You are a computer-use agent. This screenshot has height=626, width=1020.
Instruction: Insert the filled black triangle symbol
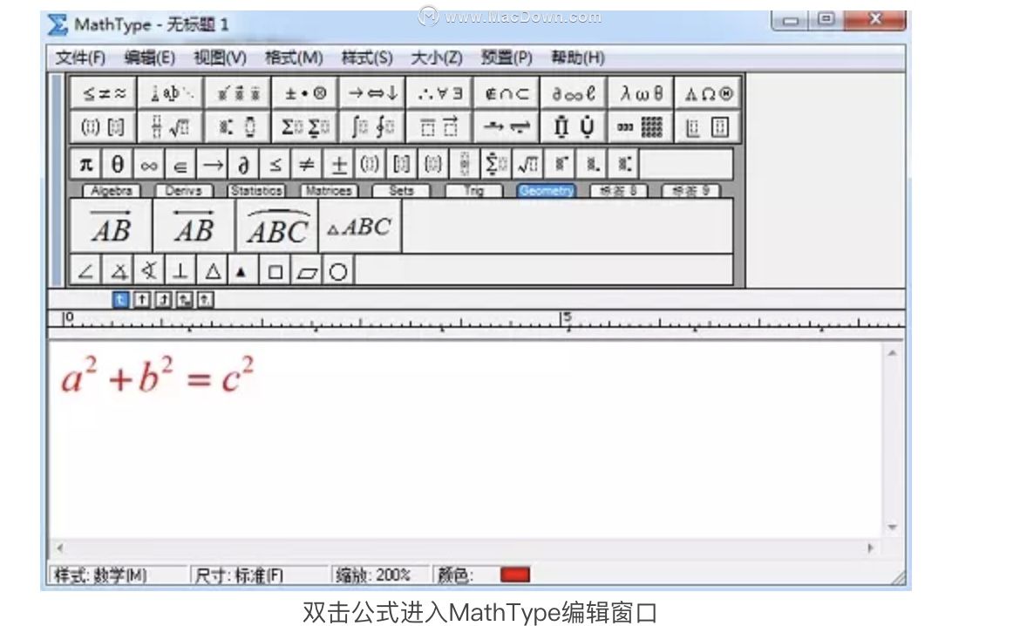[242, 270]
